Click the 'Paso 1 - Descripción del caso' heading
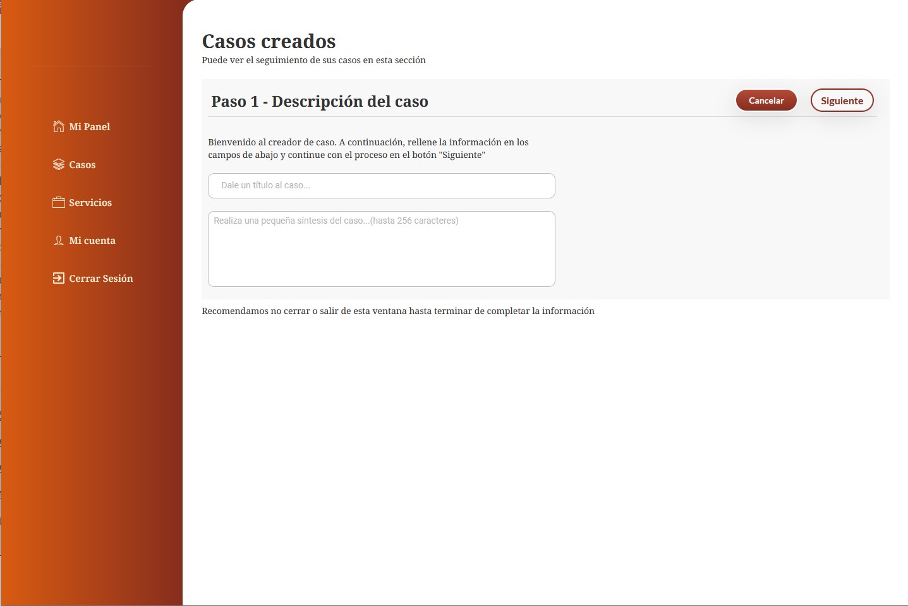 click(320, 102)
